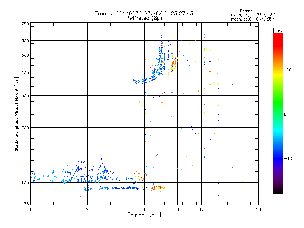Image resolution: width=304 pixels, height=228 pixels.
Task: Click the orange-red X-mode cluster near 5.7 MHz, 430 km
Action: (x=174, y=65)
